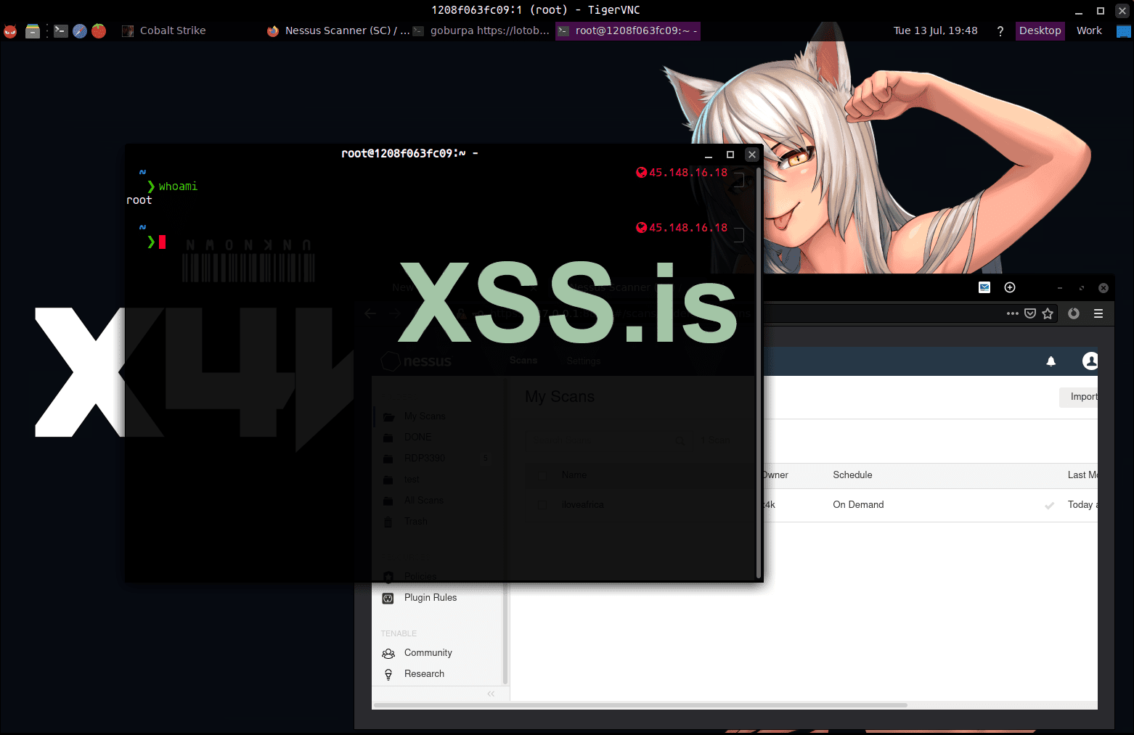Toggle the bookmark star in the address bar

1048,313
